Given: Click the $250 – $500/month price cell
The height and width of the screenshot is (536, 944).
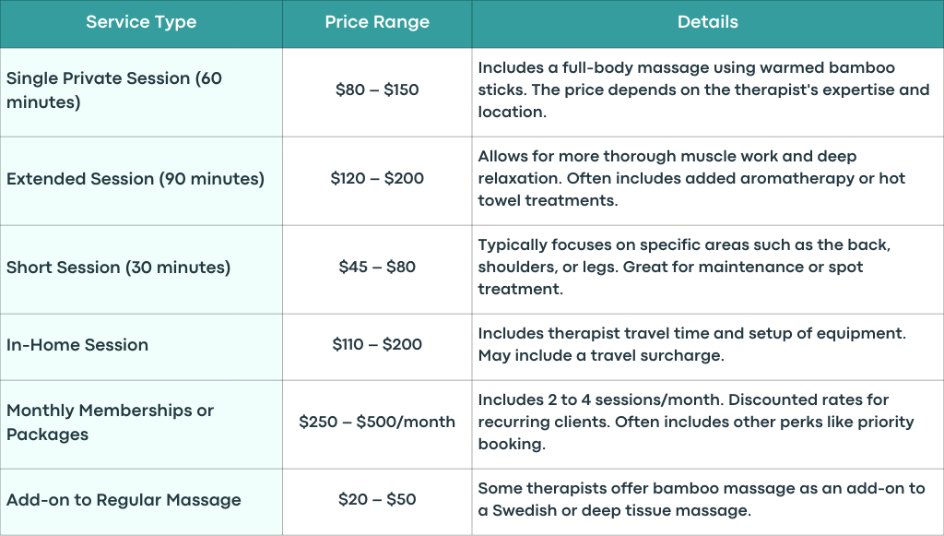Looking at the screenshot, I should pos(377,424).
